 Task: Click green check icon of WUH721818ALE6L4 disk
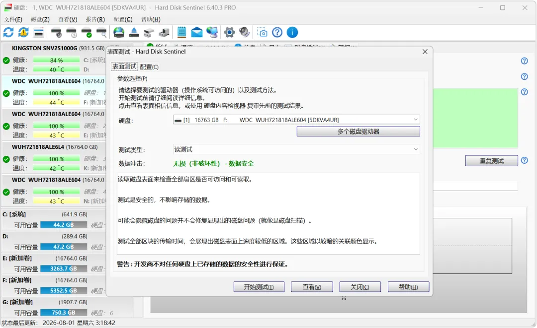pyautogui.click(x=6, y=159)
